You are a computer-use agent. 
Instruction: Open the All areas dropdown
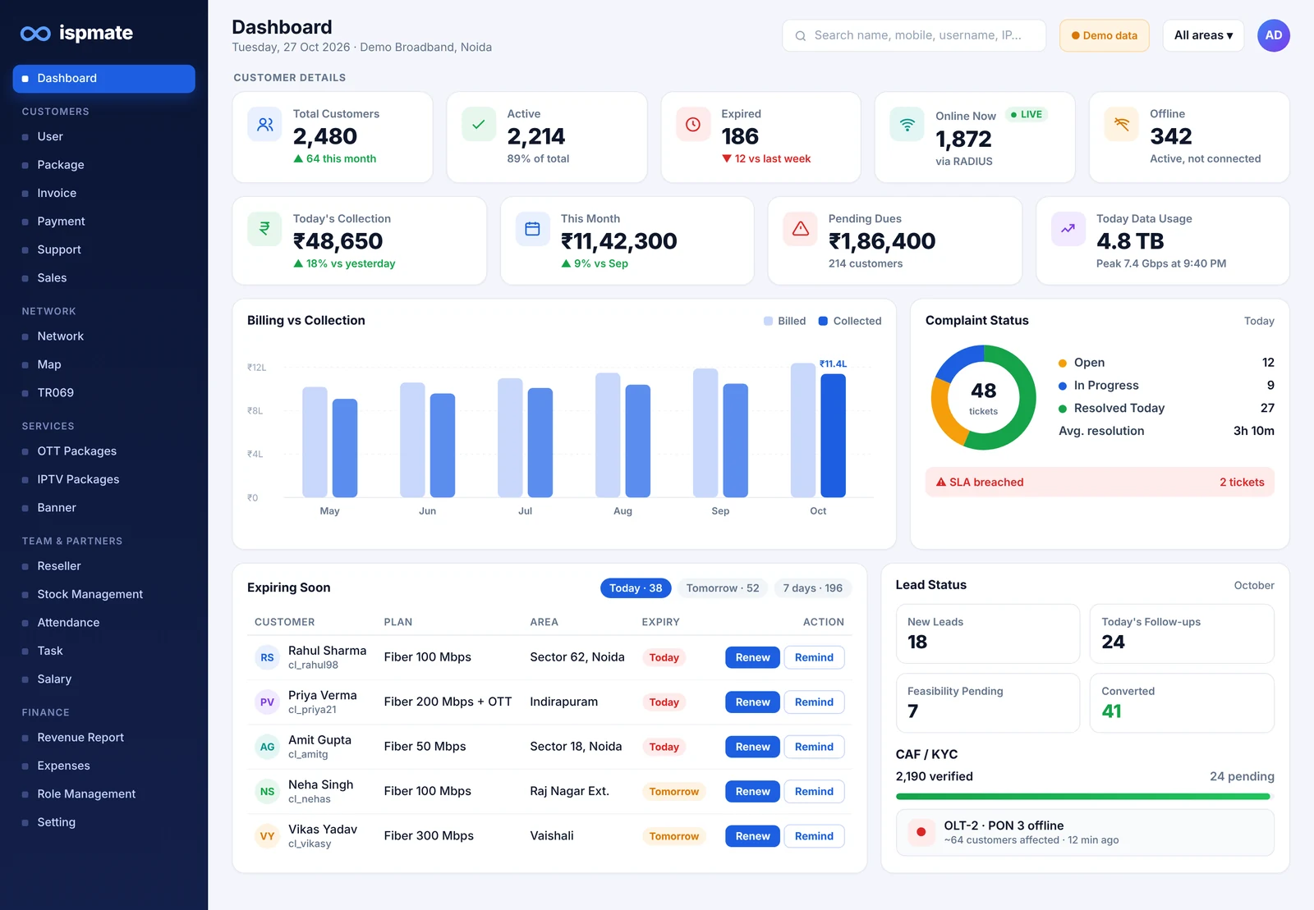pyautogui.click(x=1203, y=35)
